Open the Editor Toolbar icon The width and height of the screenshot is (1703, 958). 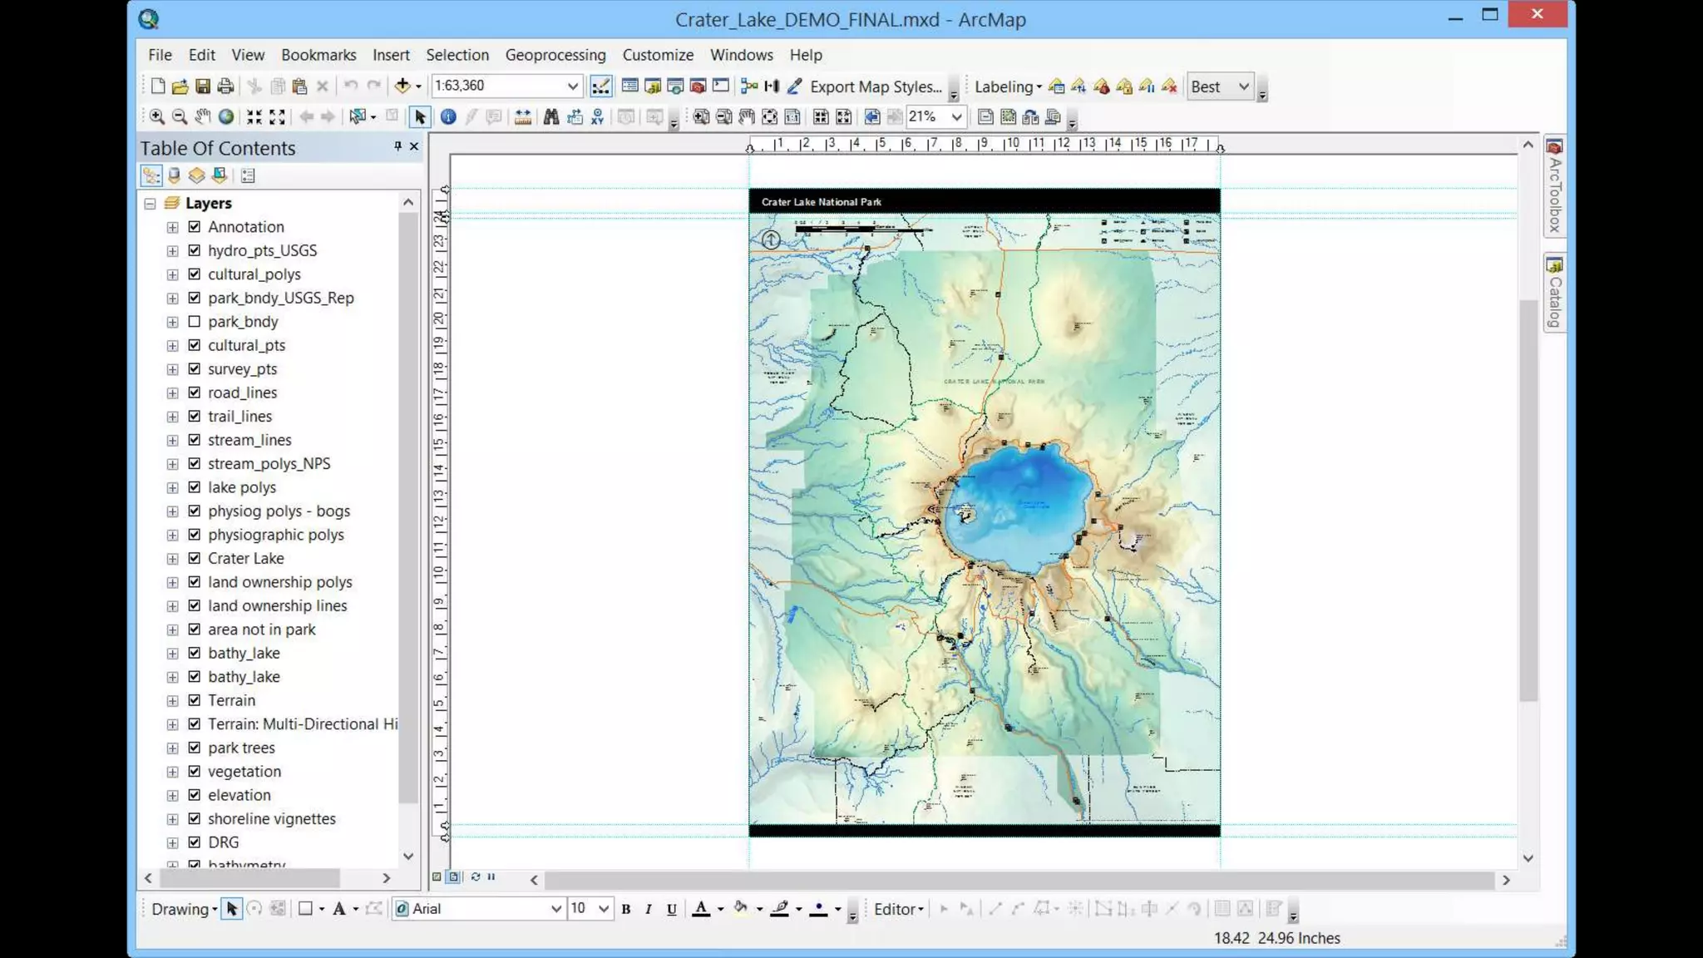point(600,86)
